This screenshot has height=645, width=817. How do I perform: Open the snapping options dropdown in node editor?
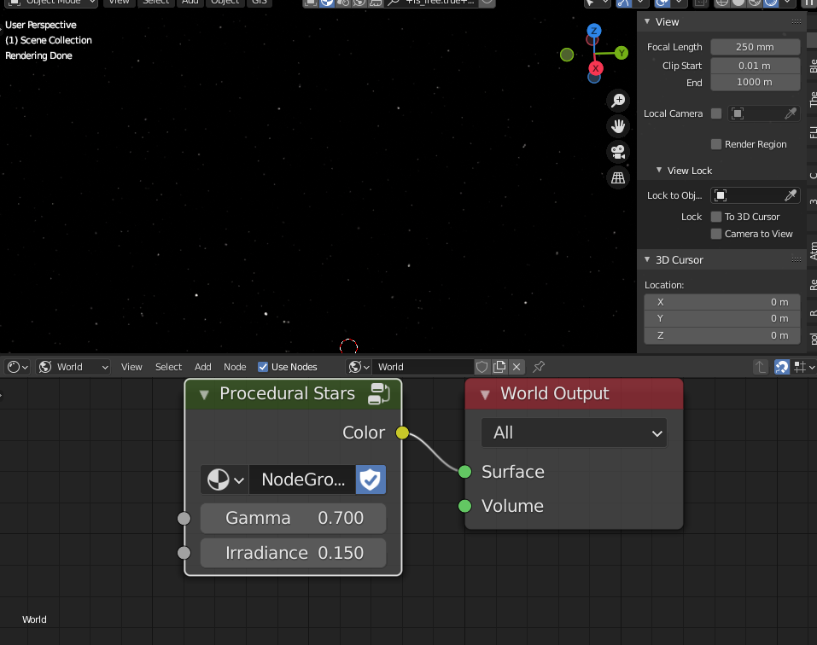[x=803, y=367]
